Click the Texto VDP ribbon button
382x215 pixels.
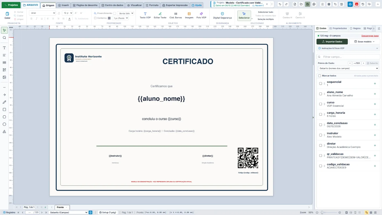[145, 16]
